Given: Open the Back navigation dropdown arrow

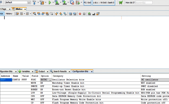Looking at the screenshot, I should [x=24, y=14].
